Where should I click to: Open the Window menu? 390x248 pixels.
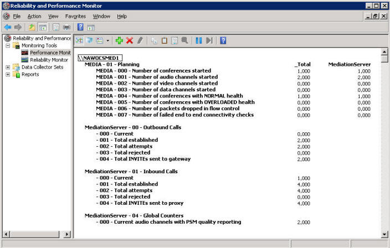pyautogui.click(x=101, y=17)
